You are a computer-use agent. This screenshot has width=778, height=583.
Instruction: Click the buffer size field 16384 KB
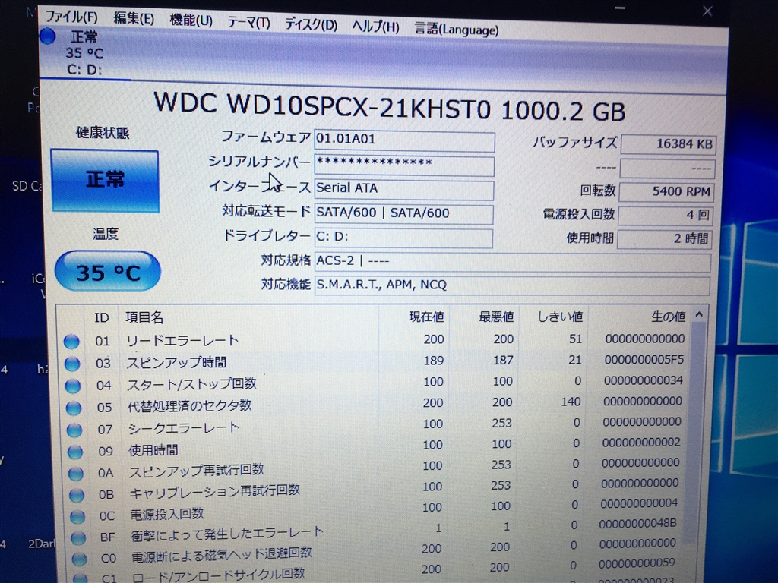coord(669,144)
